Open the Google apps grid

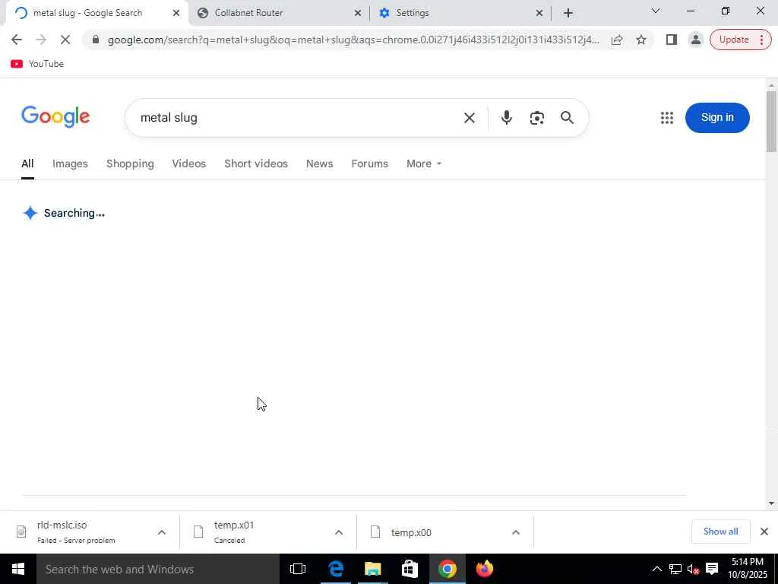pos(667,118)
